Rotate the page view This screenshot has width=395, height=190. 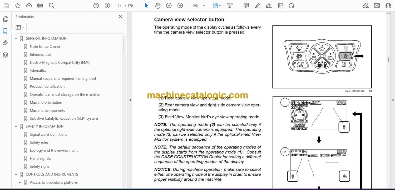pyautogui.click(x=291, y=6)
